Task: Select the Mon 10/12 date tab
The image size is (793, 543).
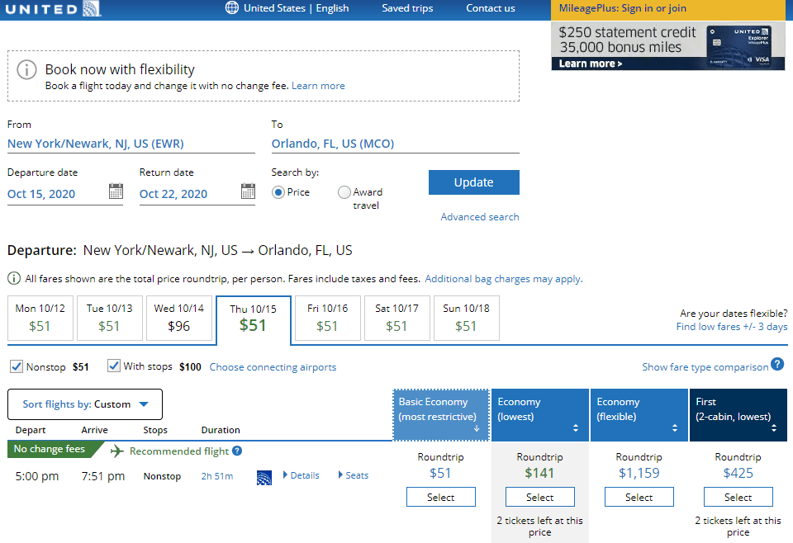Action: (x=40, y=318)
